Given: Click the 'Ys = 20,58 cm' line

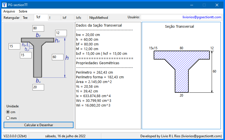Looking at the screenshot, I should point(87,86).
